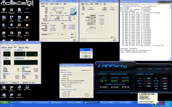Image resolution: width=172 pixels, height=107 pixels.
Task: Click the OK button in right CPU-Z window
Action: click(x=114, y=40)
